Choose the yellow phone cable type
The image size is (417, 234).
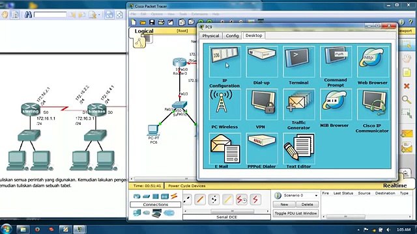coord(227,200)
